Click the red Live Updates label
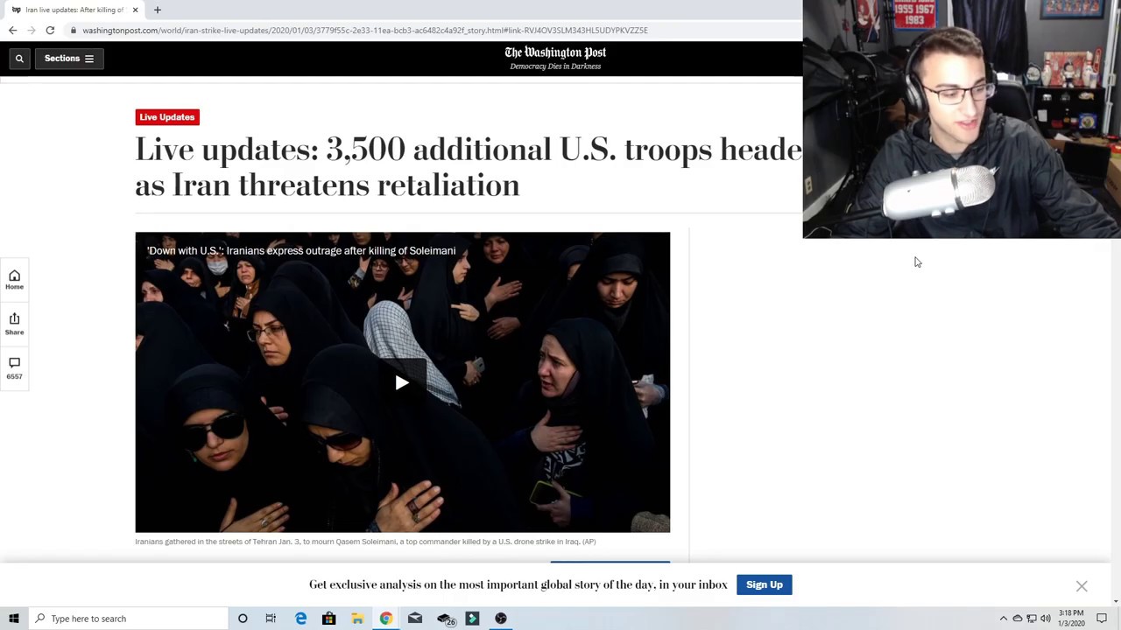 click(x=167, y=117)
